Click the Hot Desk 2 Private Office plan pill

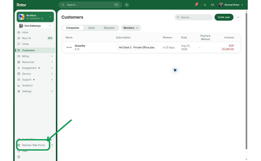click(x=137, y=47)
